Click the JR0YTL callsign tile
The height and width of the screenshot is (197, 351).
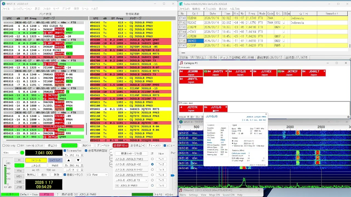click(x=191, y=80)
